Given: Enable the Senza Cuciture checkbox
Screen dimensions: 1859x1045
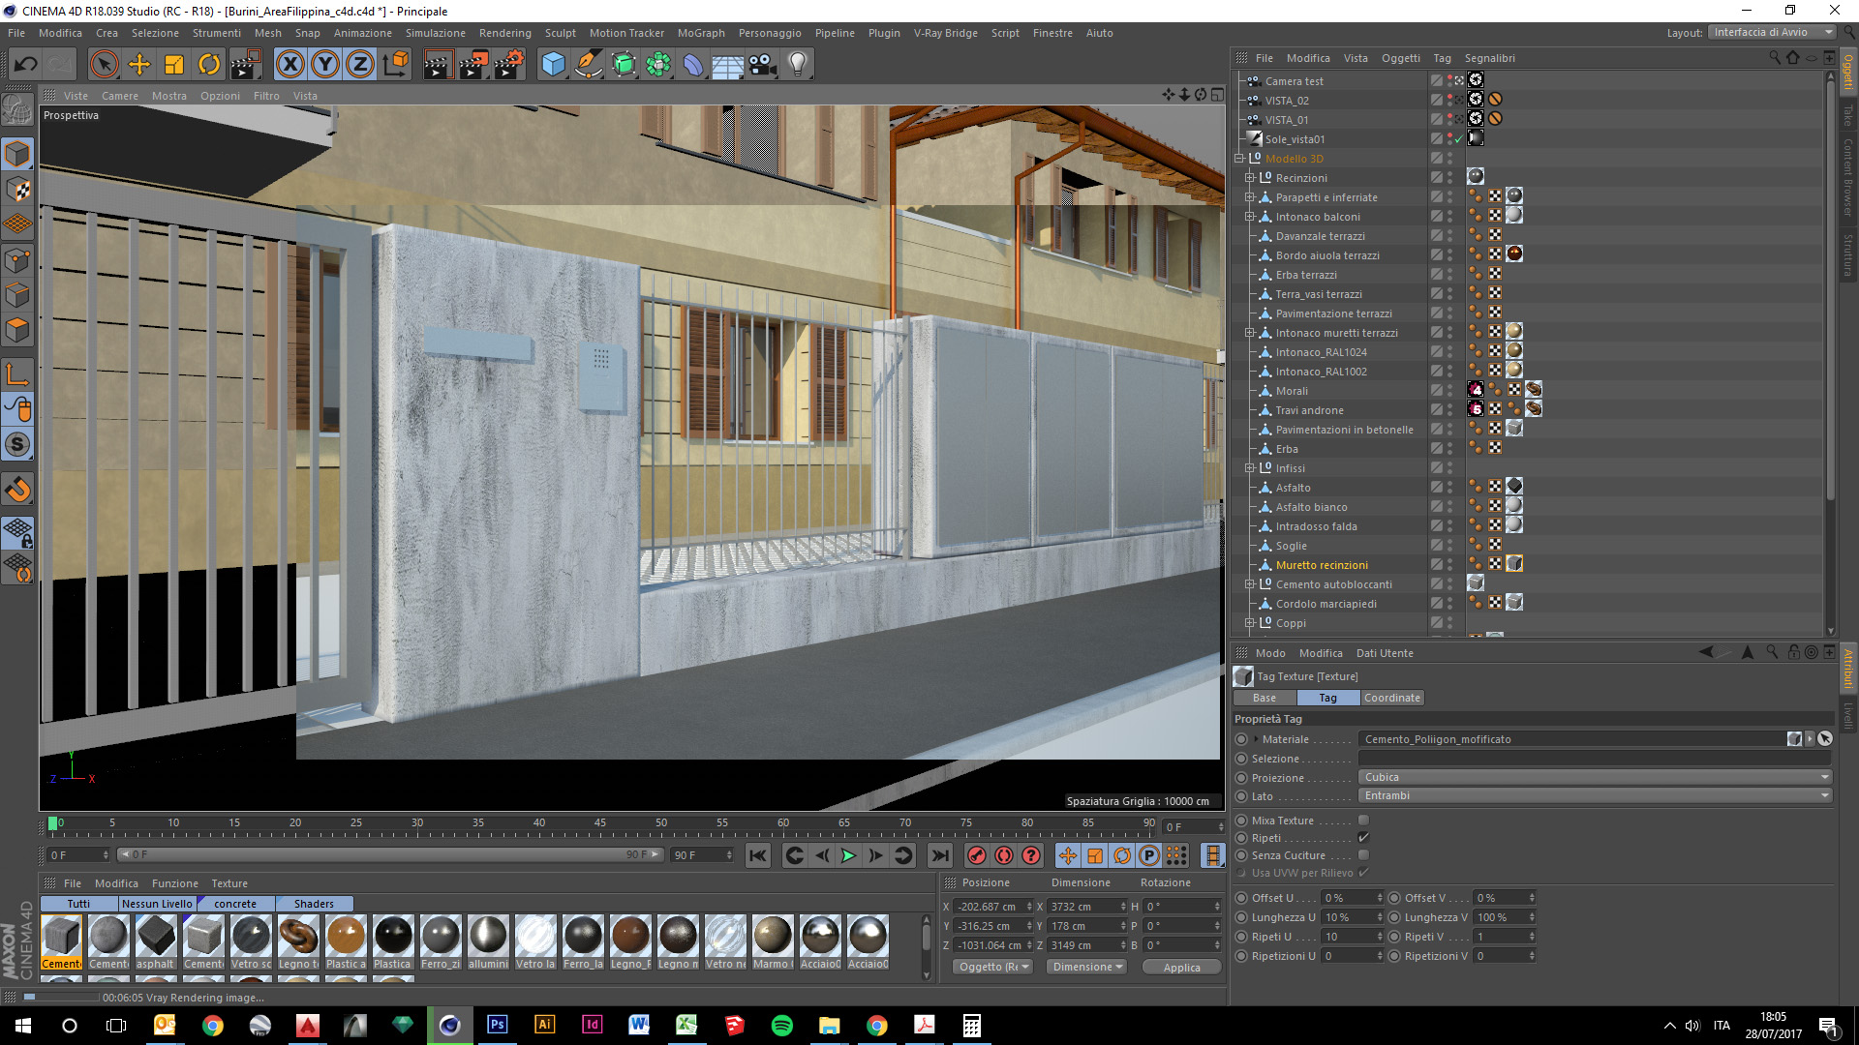Looking at the screenshot, I should [x=1363, y=855].
